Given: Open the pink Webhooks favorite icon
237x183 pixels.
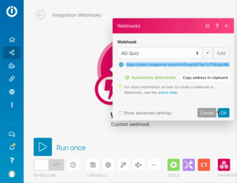Looking at the screenshot, I should 224,165.
